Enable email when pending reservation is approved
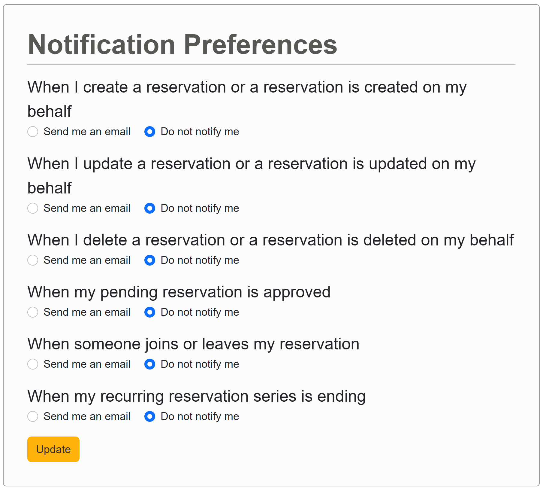 [x=33, y=312]
